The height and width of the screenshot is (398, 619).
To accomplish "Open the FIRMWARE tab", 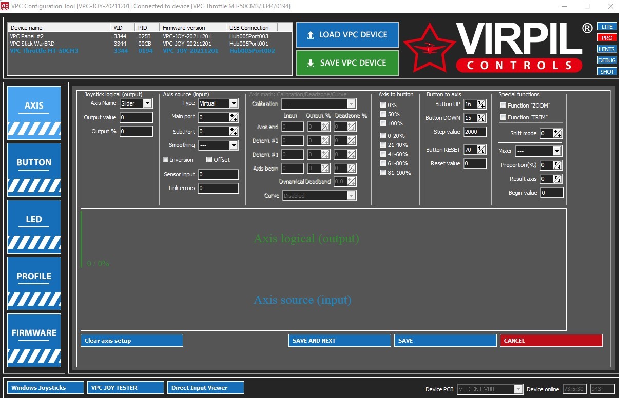I will 34,340.
